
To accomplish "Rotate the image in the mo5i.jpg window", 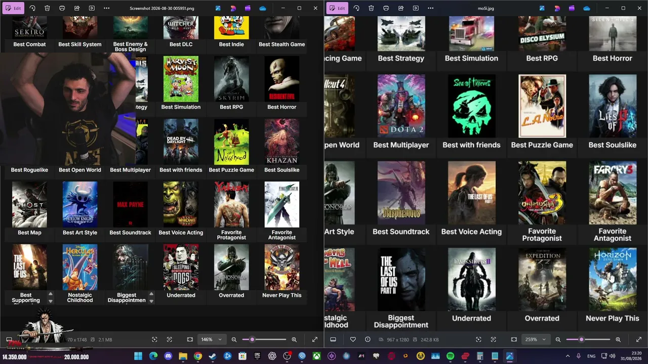I will click(356, 8).
